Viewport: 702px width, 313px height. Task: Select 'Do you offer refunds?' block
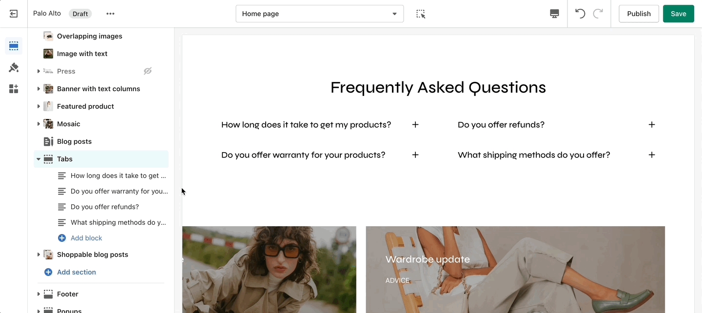104,207
